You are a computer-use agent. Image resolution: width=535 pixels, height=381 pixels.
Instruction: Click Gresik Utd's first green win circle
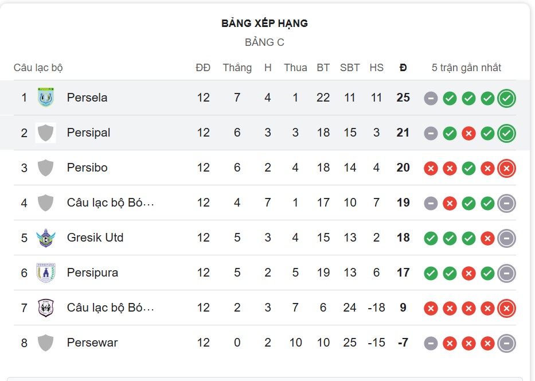tap(430, 238)
